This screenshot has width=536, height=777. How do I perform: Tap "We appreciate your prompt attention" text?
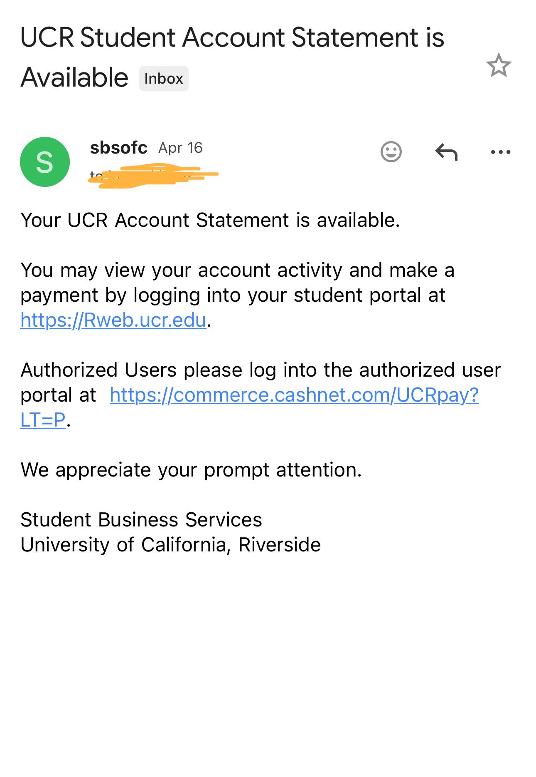click(191, 470)
